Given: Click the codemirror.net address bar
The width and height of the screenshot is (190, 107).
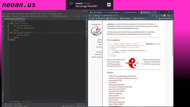Looking at the screenshot, I should tap(126, 15).
